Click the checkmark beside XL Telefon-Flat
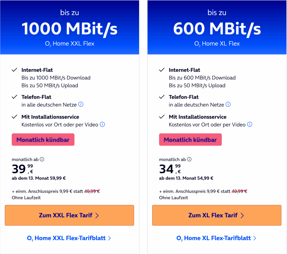The width and height of the screenshot is (287, 254). [162, 97]
